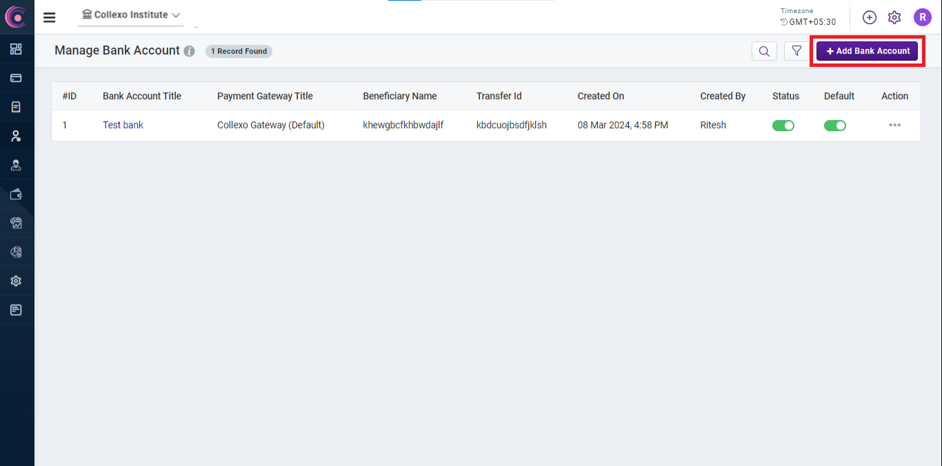The height and width of the screenshot is (466, 942).
Task: Open the Test bank account link
Action: [x=123, y=125]
